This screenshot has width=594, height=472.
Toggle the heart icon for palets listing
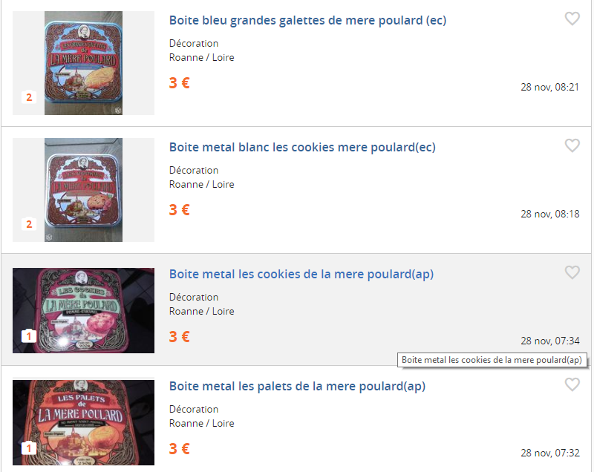point(572,384)
